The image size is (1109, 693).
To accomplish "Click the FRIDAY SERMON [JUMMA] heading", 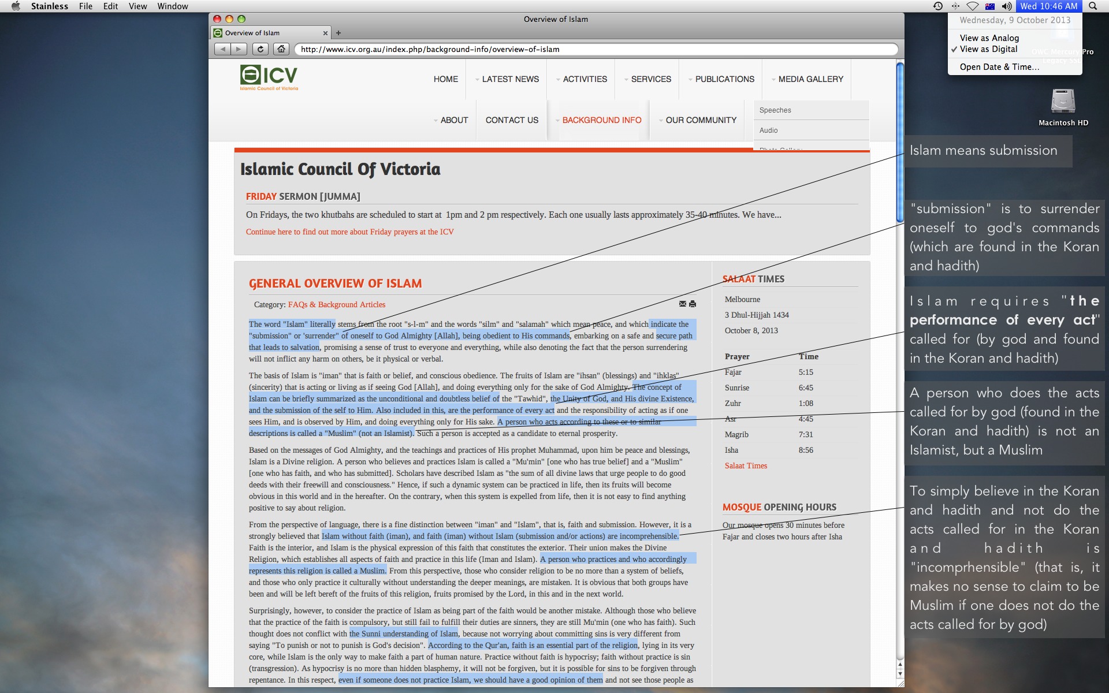I will 303,196.
